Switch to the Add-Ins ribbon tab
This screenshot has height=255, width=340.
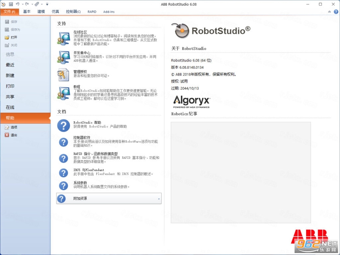point(109,12)
